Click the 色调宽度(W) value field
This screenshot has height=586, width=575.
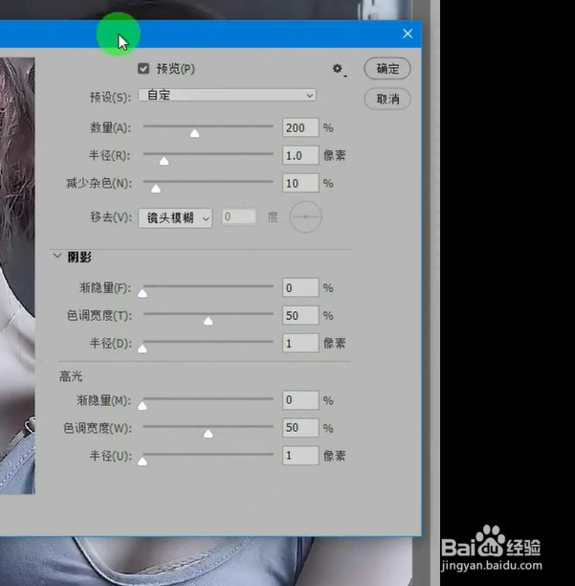click(300, 428)
